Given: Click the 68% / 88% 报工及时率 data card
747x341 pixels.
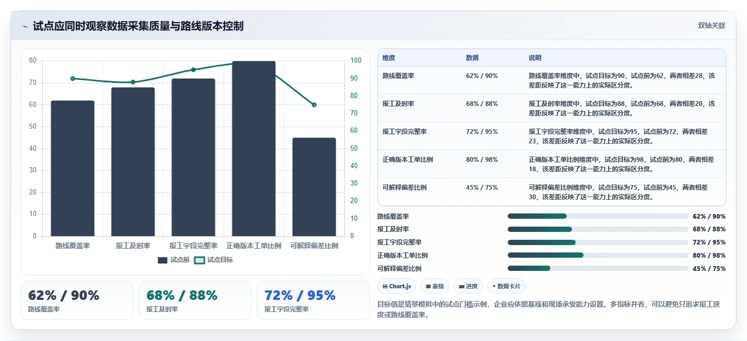Looking at the screenshot, I should click(195, 300).
